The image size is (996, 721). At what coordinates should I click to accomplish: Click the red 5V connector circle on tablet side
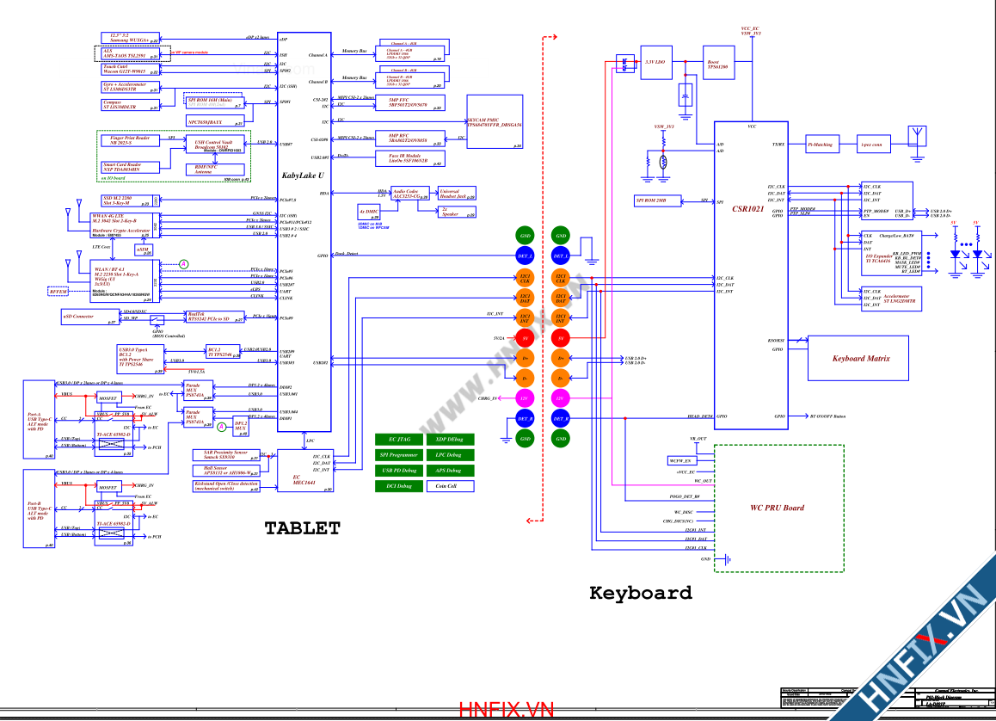[525, 338]
